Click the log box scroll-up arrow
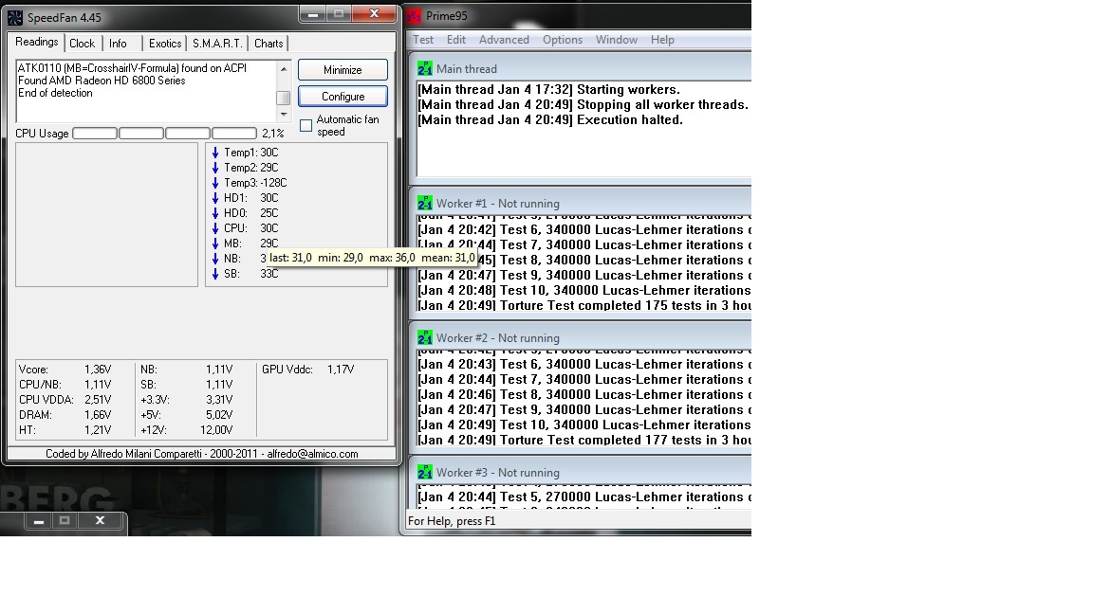This screenshot has height=614, width=1093. 284,68
